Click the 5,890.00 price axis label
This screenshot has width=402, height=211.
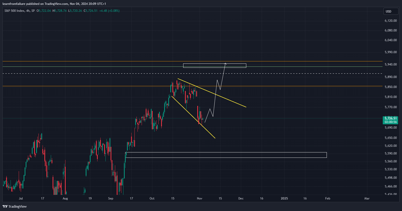pos(391,77)
